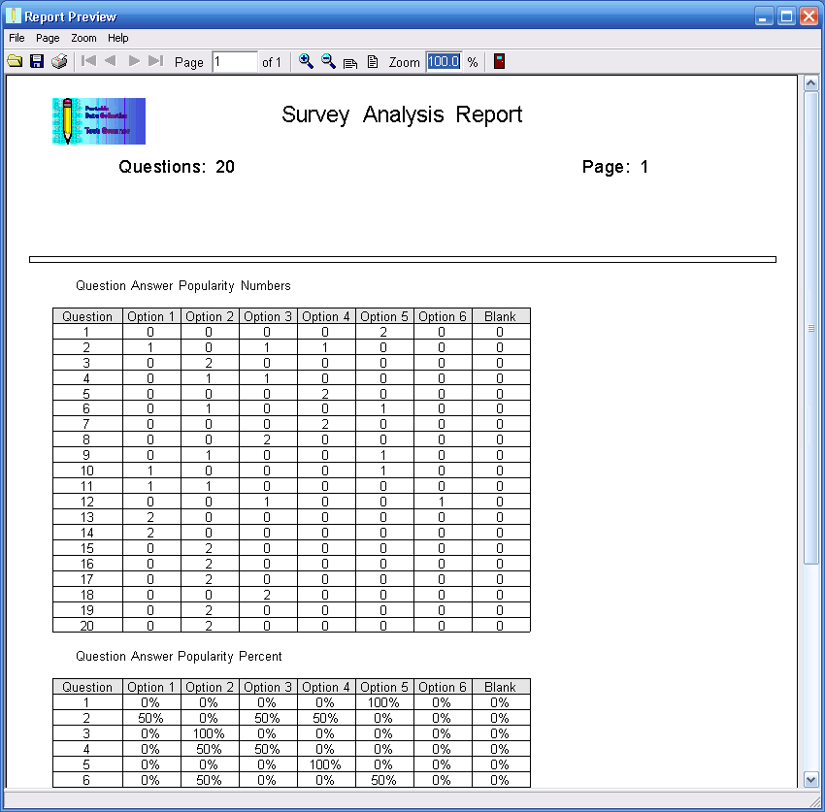Click Question Answer Popularity Percent heading
Viewport: 825px width, 812px height.
pyautogui.click(x=179, y=657)
